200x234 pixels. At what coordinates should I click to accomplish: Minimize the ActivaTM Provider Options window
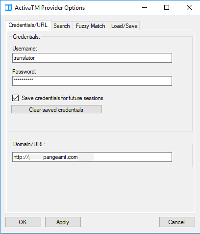point(145,7)
